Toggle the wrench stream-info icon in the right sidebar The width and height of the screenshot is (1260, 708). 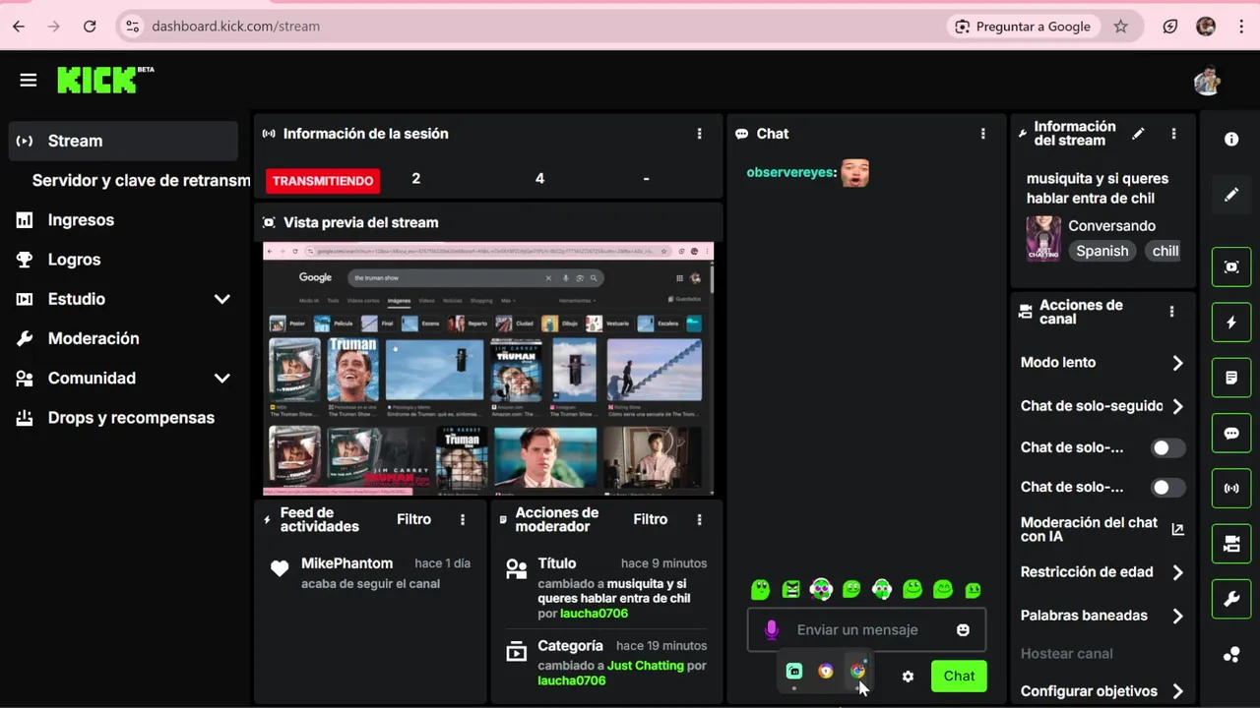pos(1231,599)
